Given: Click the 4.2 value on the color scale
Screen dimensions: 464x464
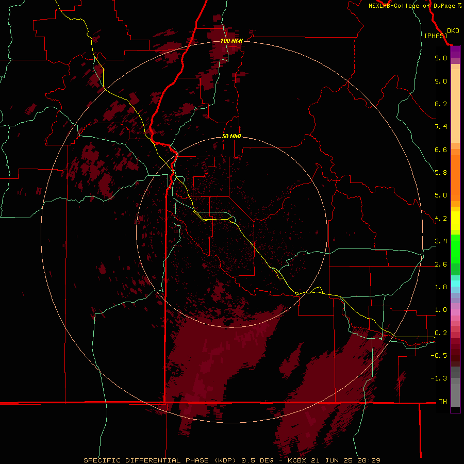Looking at the screenshot, I should coord(441,219).
